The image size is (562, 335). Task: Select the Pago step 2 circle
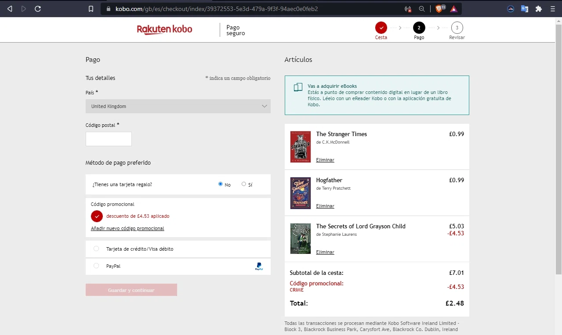pyautogui.click(x=419, y=28)
